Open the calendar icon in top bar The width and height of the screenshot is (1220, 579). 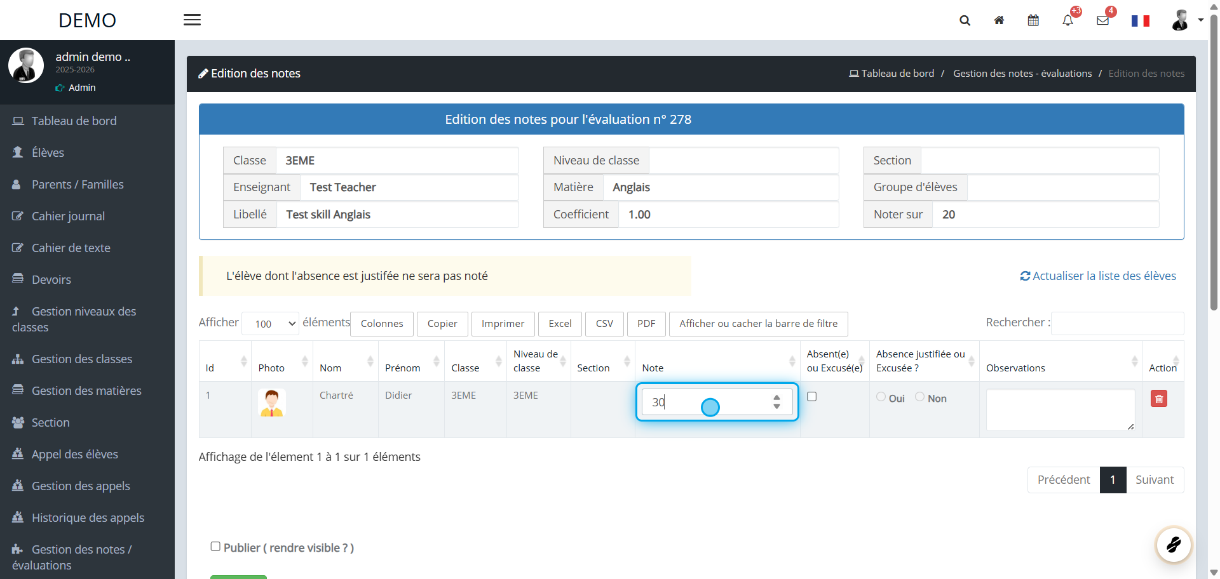click(1033, 20)
